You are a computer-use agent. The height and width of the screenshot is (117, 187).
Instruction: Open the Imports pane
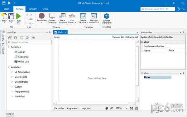tap(86, 108)
